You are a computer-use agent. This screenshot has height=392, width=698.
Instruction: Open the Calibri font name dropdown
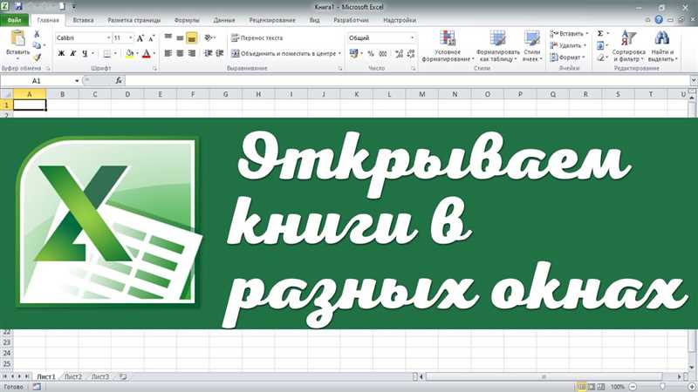(108, 38)
